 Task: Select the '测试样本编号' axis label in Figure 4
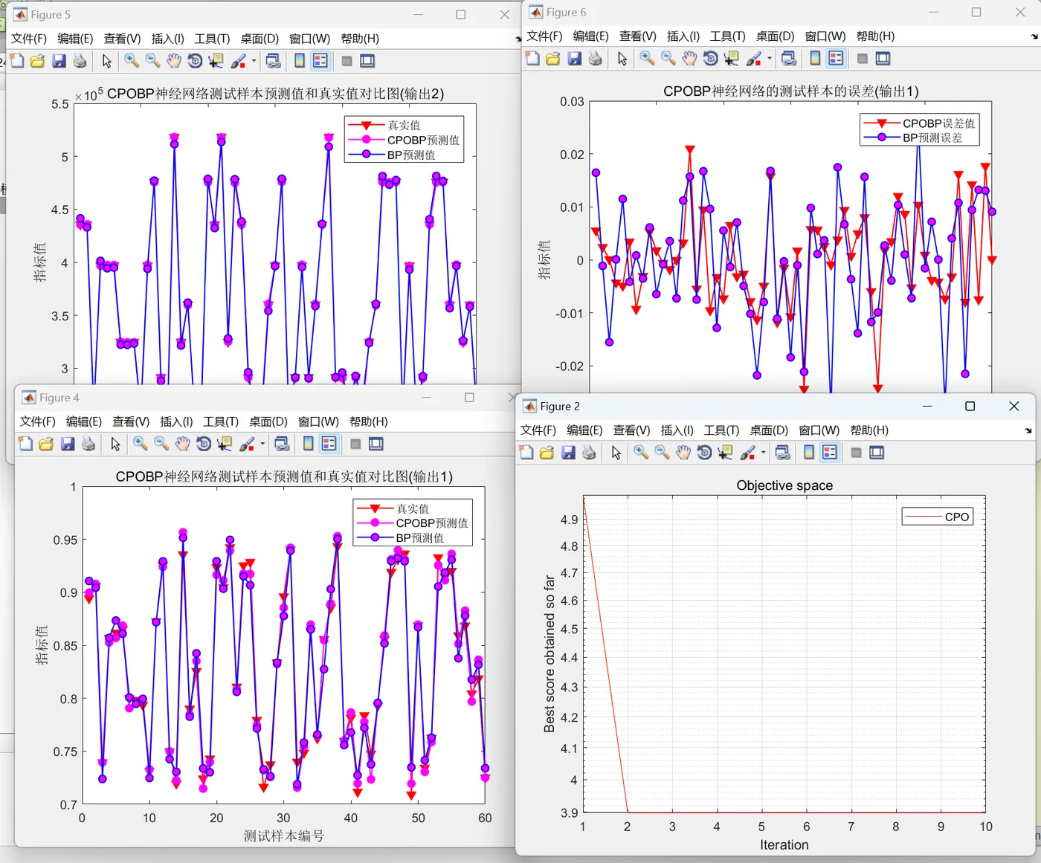pyautogui.click(x=284, y=836)
